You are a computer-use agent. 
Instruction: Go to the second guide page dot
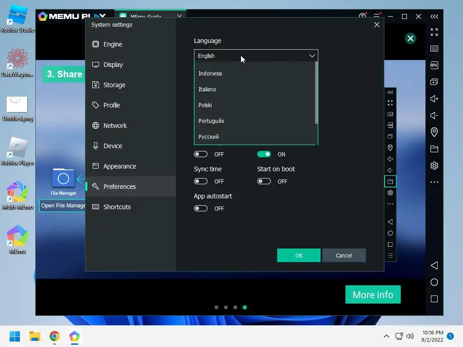click(x=226, y=307)
